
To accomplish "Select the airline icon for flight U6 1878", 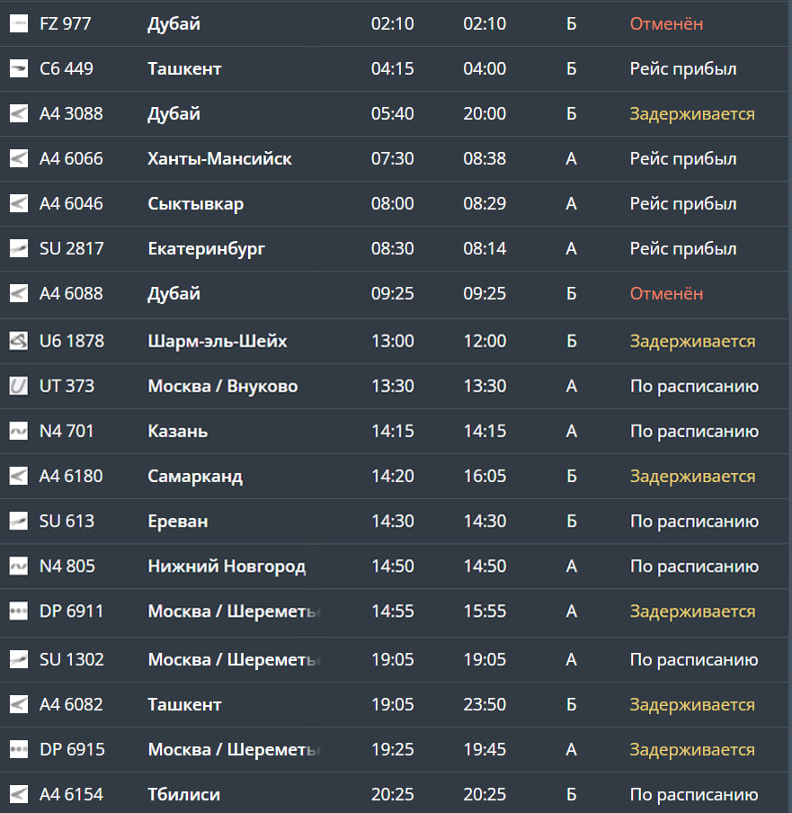I will click(19, 342).
